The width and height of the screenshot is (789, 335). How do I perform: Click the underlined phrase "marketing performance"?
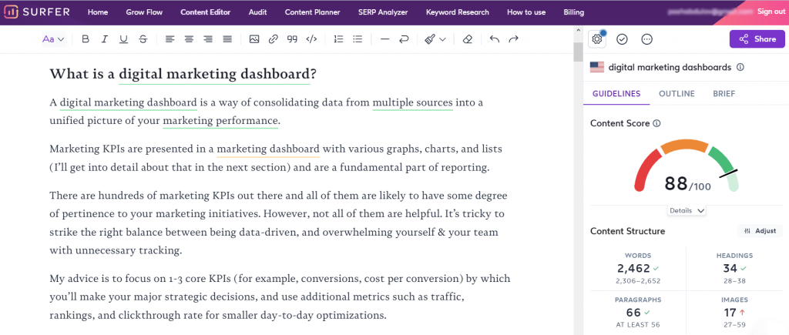[220, 121]
